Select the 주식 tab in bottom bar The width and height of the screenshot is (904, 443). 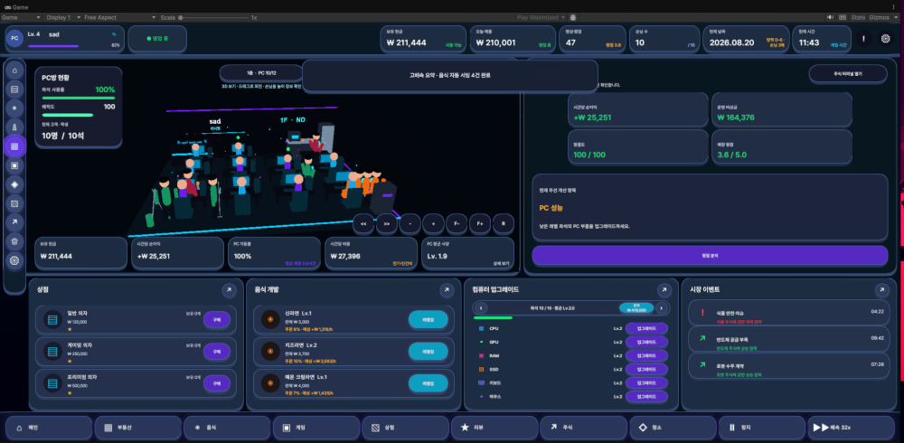(x=583, y=428)
